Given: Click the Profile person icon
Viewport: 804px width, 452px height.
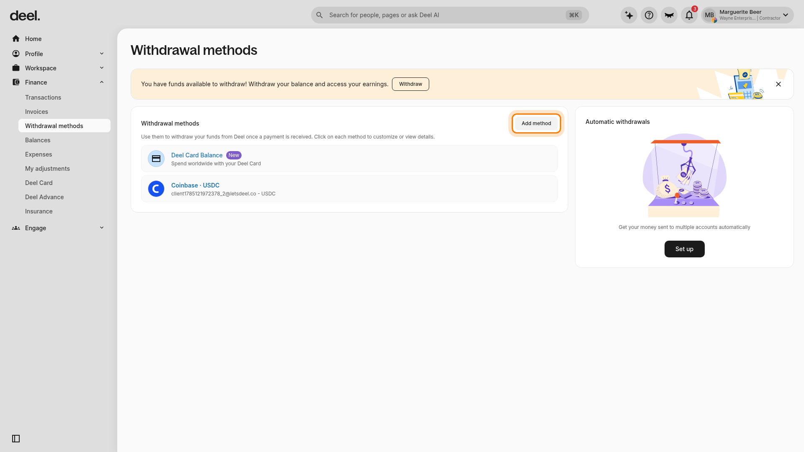Looking at the screenshot, I should pyautogui.click(x=16, y=54).
